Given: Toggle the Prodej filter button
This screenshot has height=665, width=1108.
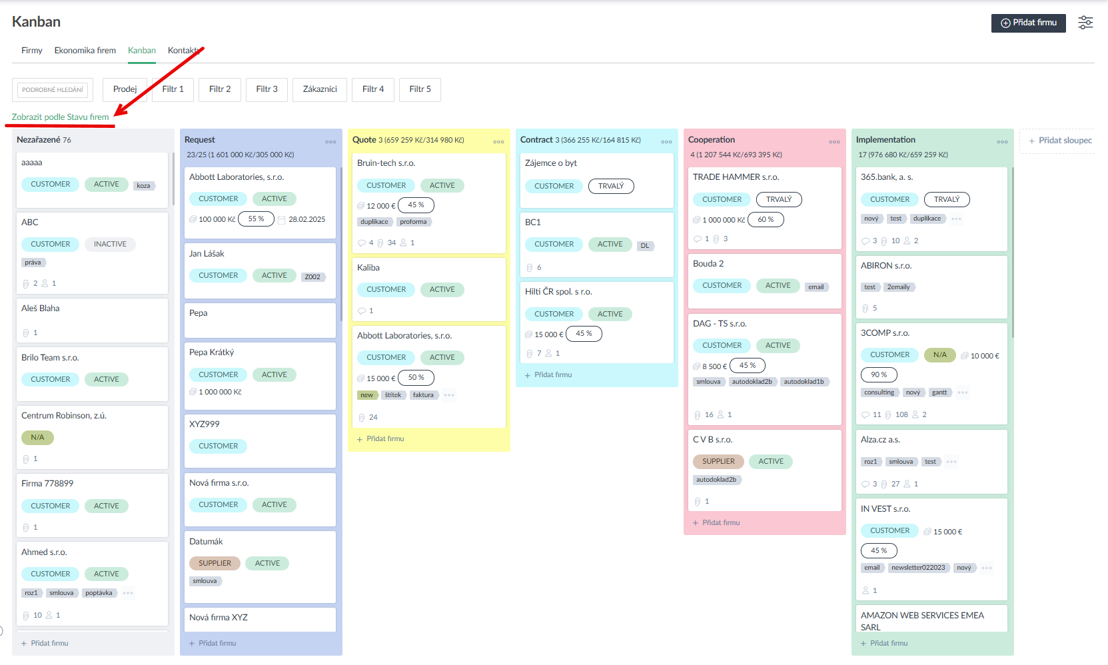Looking at the screenshot, I should pos(125,89).
